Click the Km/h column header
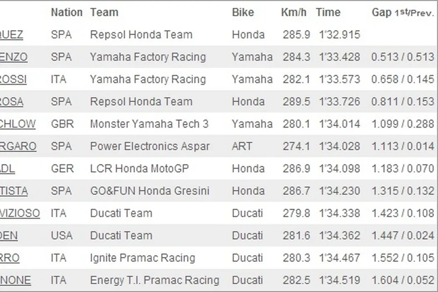This screenshot has height=292, width=438. (x=294, y=13)
